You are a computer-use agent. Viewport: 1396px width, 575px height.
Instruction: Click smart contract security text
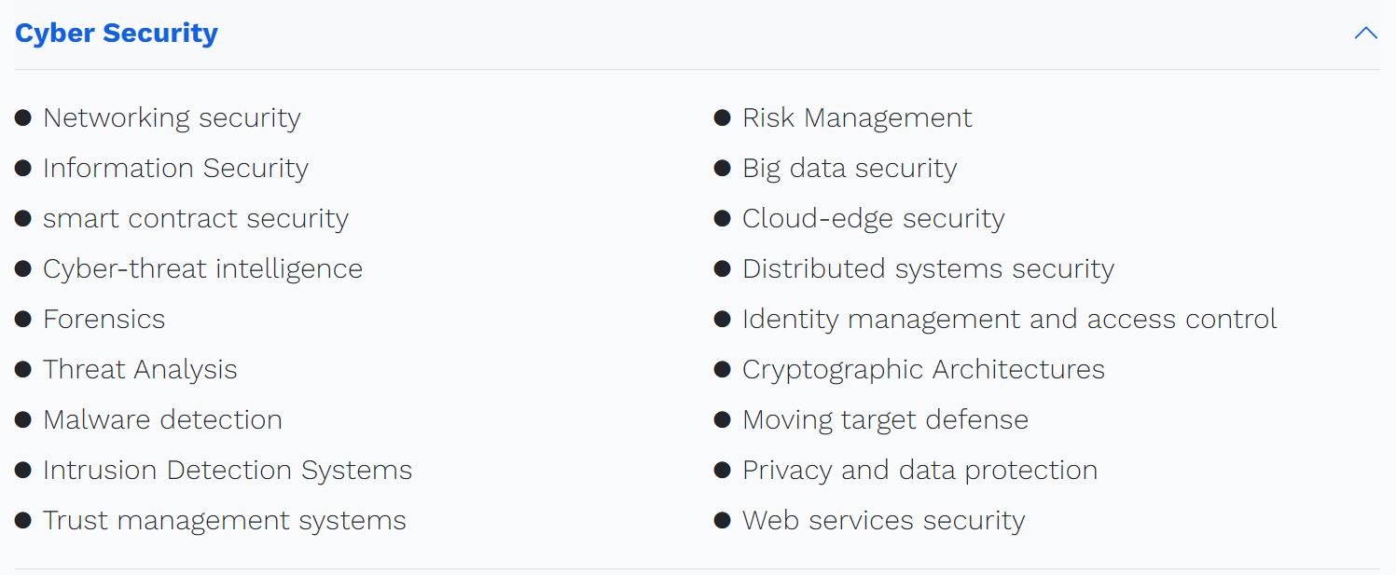pos(196,219)
